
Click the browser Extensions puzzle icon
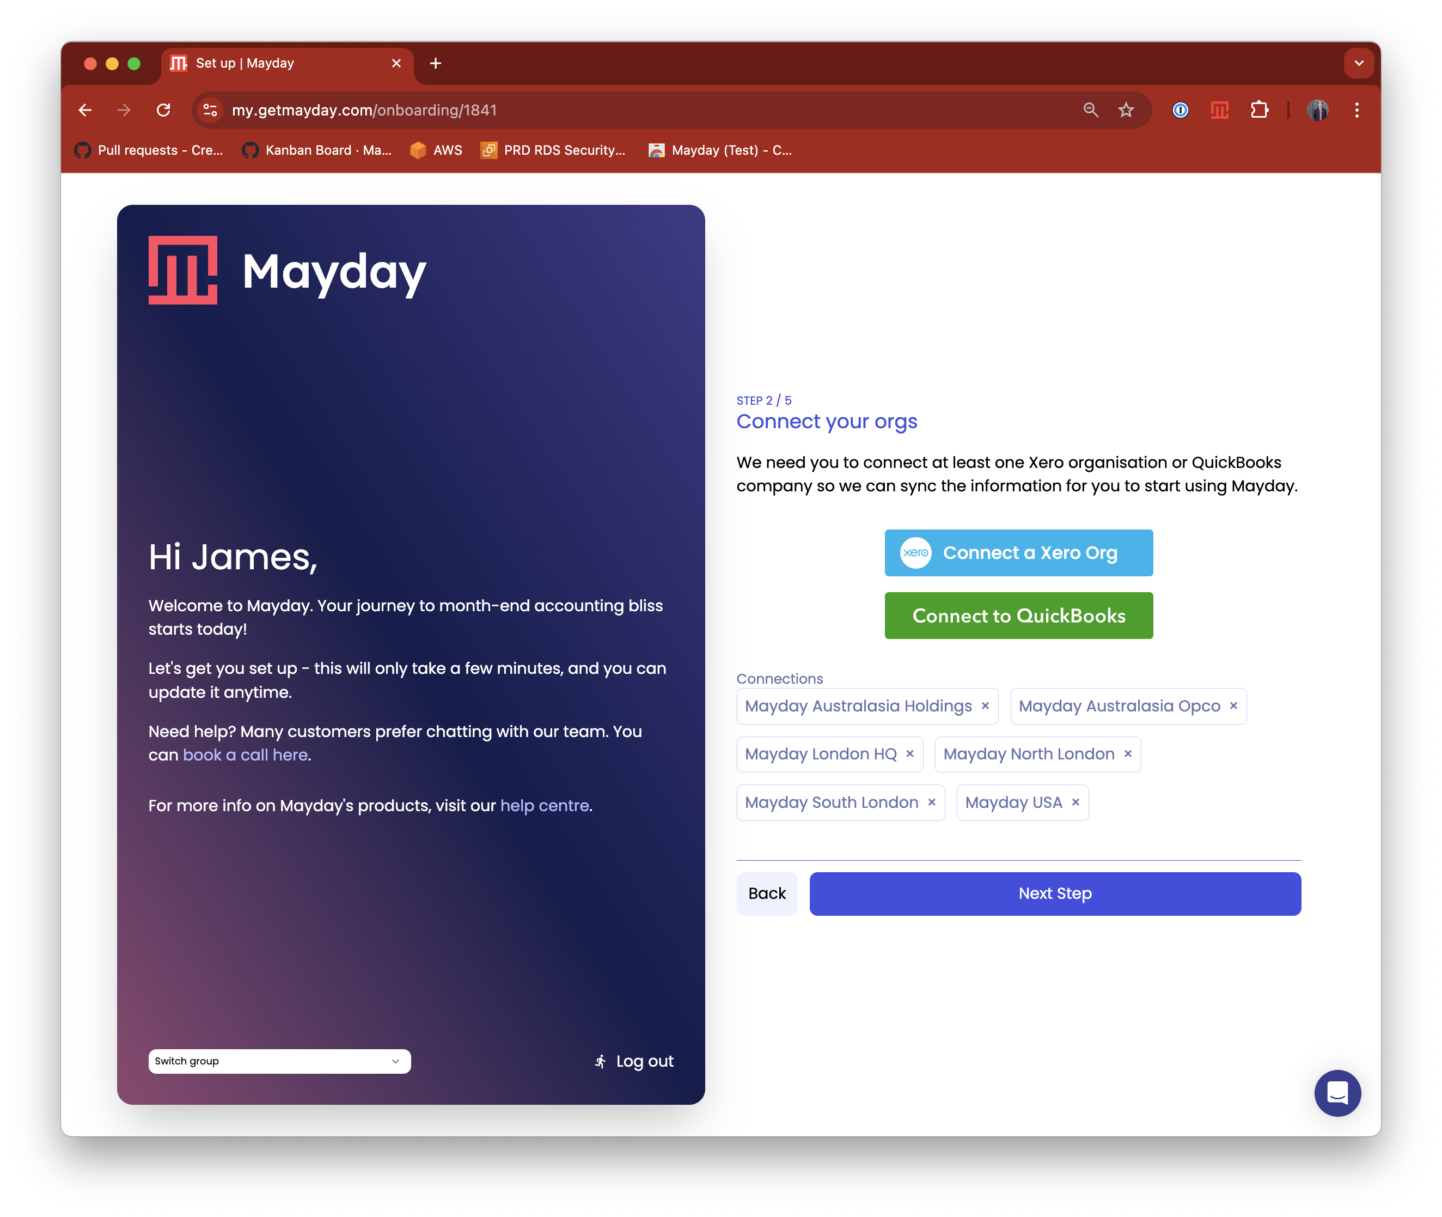[1259, 111]
